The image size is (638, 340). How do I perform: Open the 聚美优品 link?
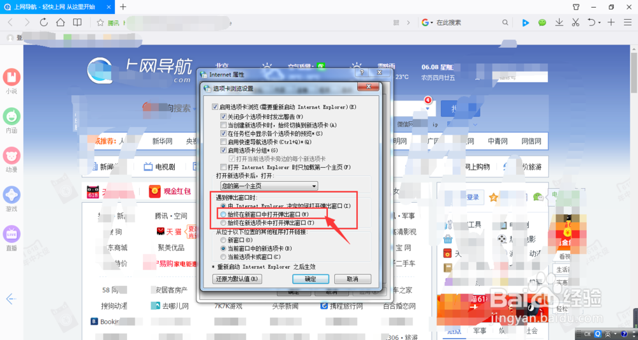[x=171, y=248]
